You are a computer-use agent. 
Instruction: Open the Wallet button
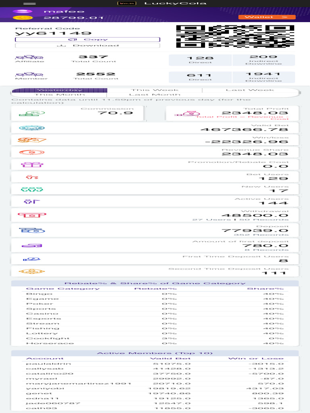(x=267, y=17)
